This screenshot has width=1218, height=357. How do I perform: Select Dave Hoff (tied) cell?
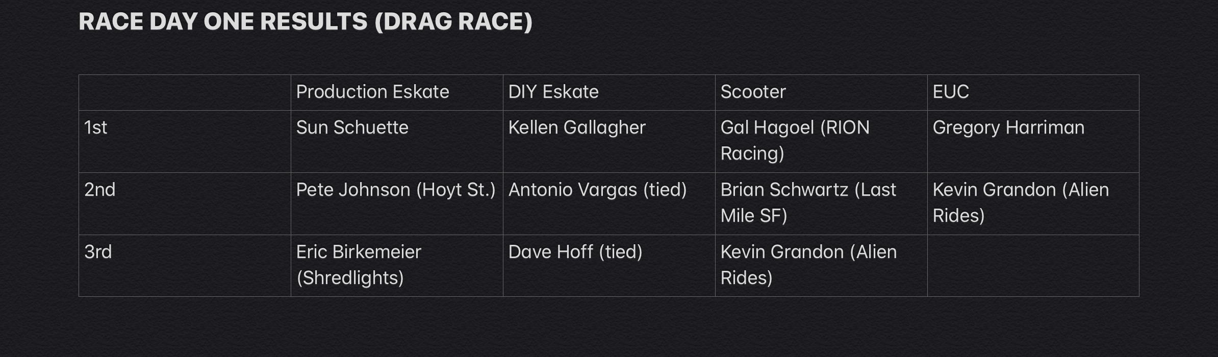pos(609,266)
